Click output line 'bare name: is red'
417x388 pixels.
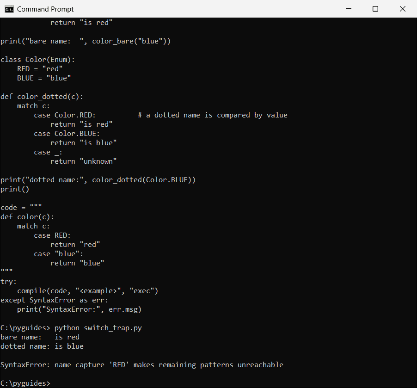coord(40,337)
